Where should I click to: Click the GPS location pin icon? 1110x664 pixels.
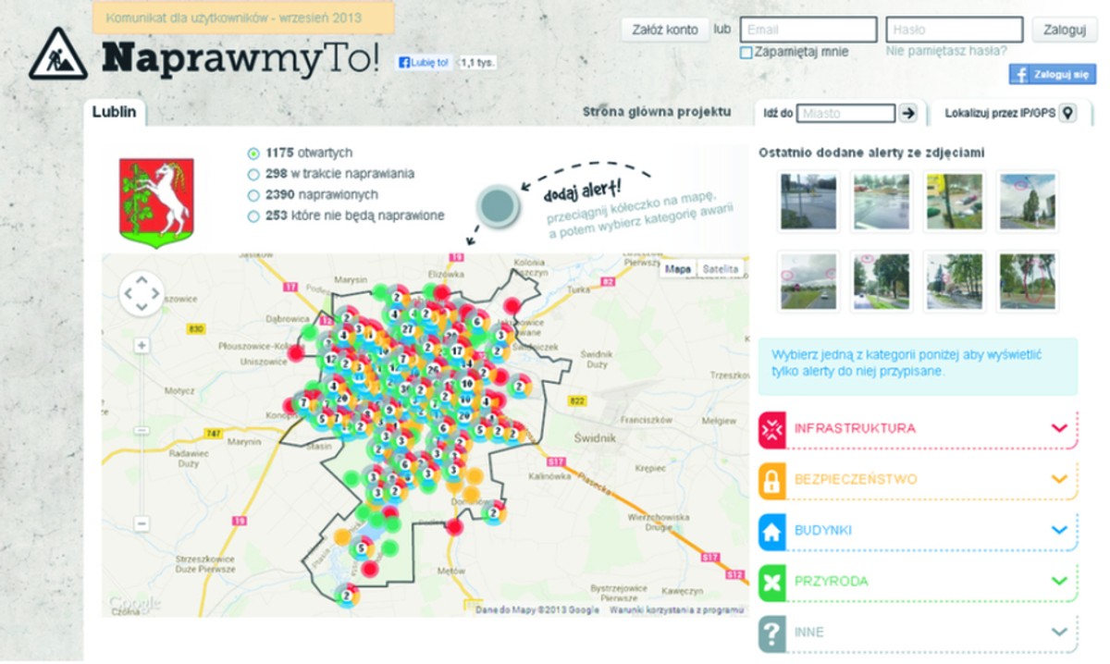[x=1068, y=113]
